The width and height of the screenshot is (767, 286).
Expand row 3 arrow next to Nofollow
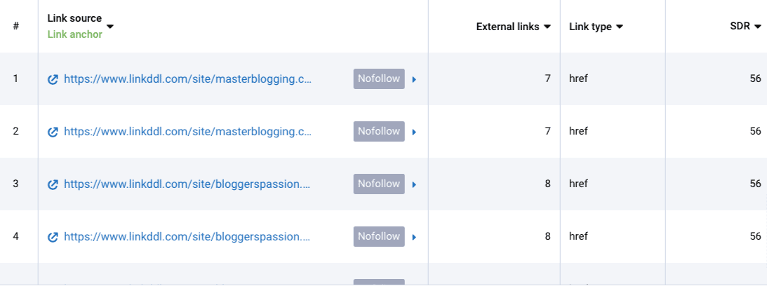pyautogui.click(x=414, y=184)
